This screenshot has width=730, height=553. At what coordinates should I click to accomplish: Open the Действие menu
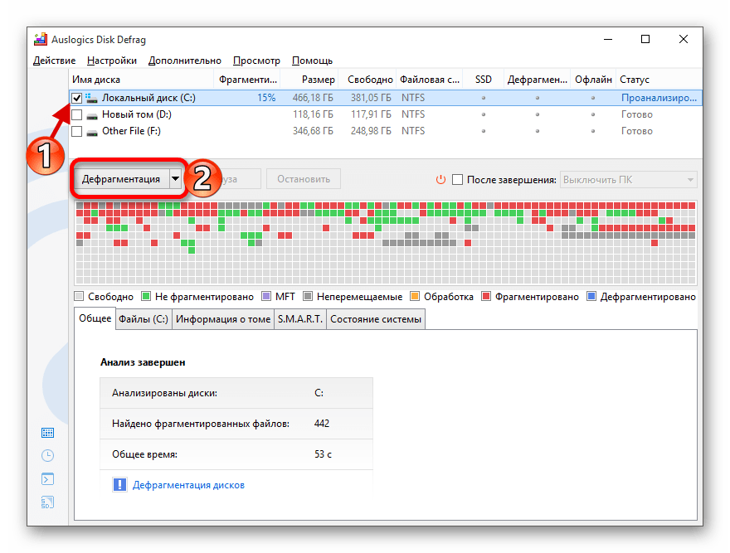click(x=55, y=61)
